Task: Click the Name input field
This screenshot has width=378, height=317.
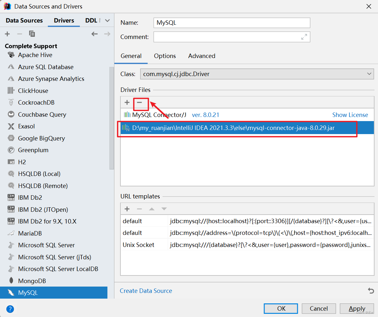Action: click(x=232, y=23)
